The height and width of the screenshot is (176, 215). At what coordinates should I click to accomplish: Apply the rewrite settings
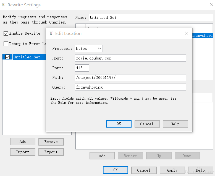click(172, 170)
